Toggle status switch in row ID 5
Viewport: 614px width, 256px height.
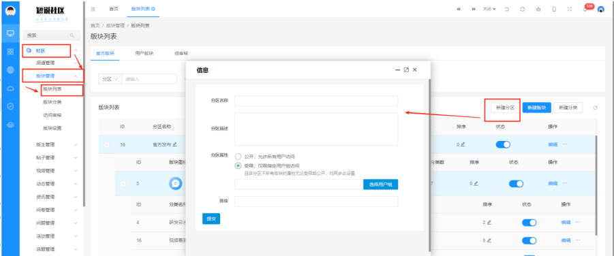516,184
